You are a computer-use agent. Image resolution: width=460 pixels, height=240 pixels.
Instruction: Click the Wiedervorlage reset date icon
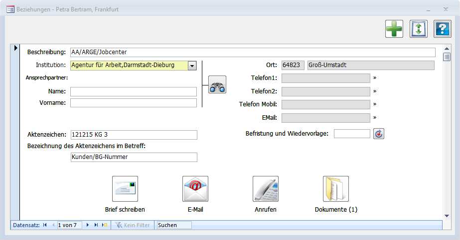pyautogui.click(x=379, y=134)
